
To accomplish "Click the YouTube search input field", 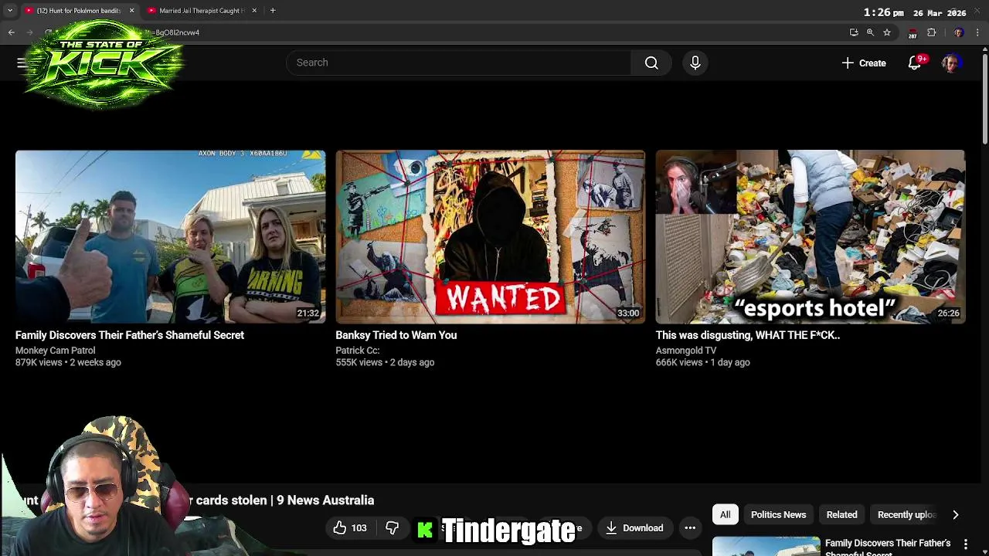I will (x=458, y=63).
